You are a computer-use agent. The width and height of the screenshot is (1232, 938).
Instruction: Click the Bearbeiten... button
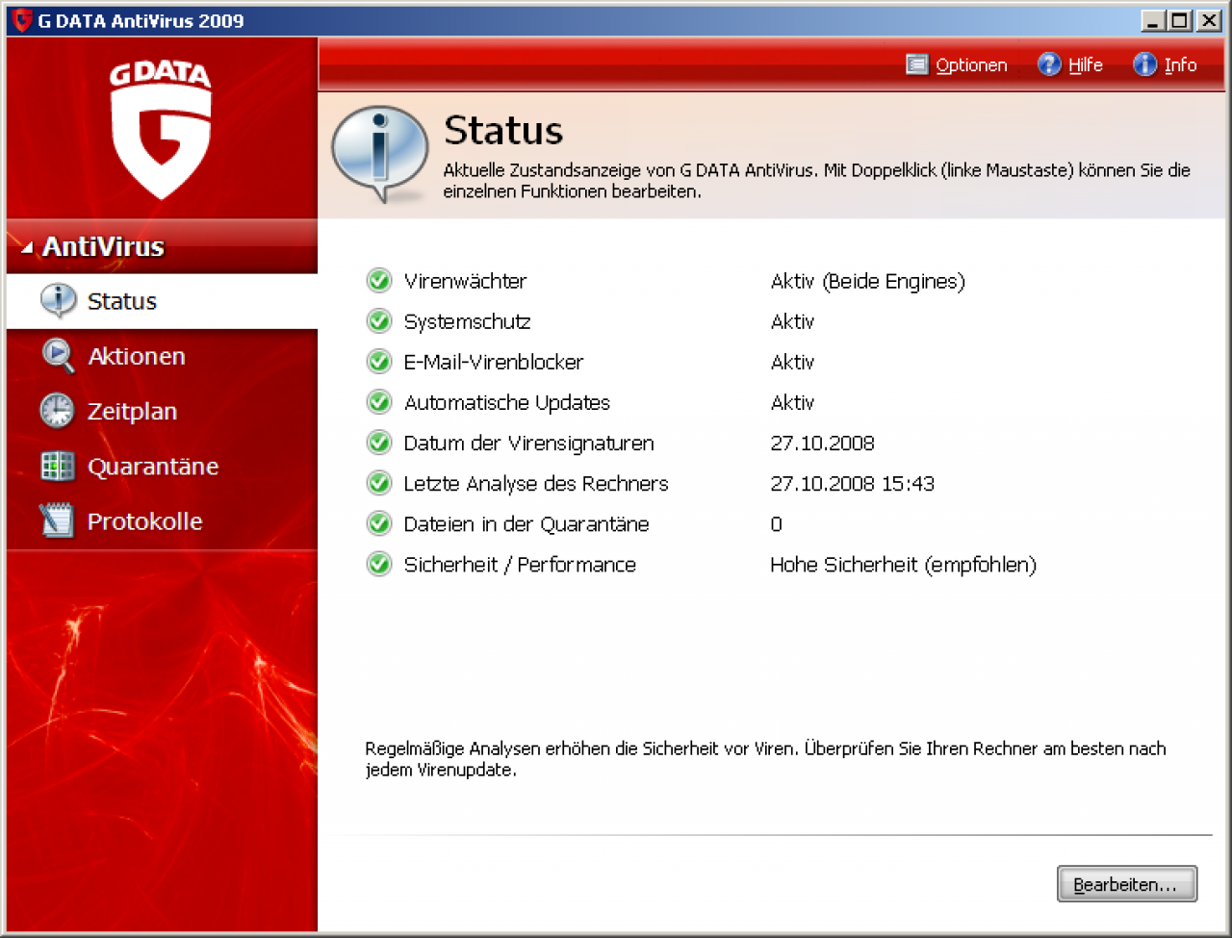click(x=1127, y=884)
